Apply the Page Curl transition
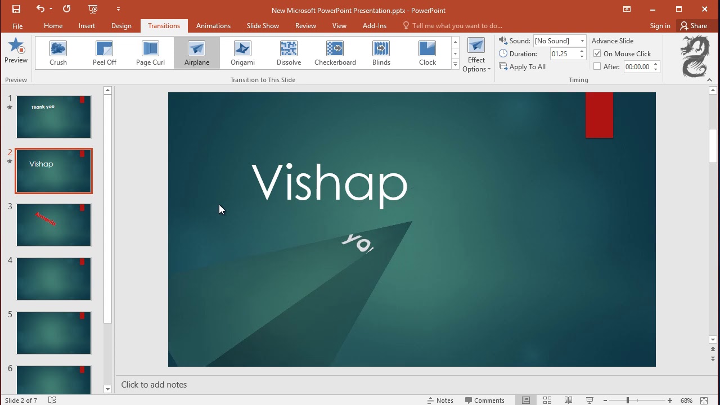This screenshot has height=405, width=720. click(x=150, y=53)
